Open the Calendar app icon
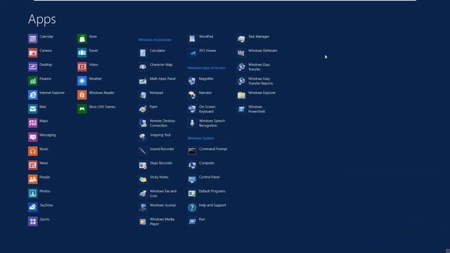The height and width of the screenshot is (253, 450). click(33, 39)
